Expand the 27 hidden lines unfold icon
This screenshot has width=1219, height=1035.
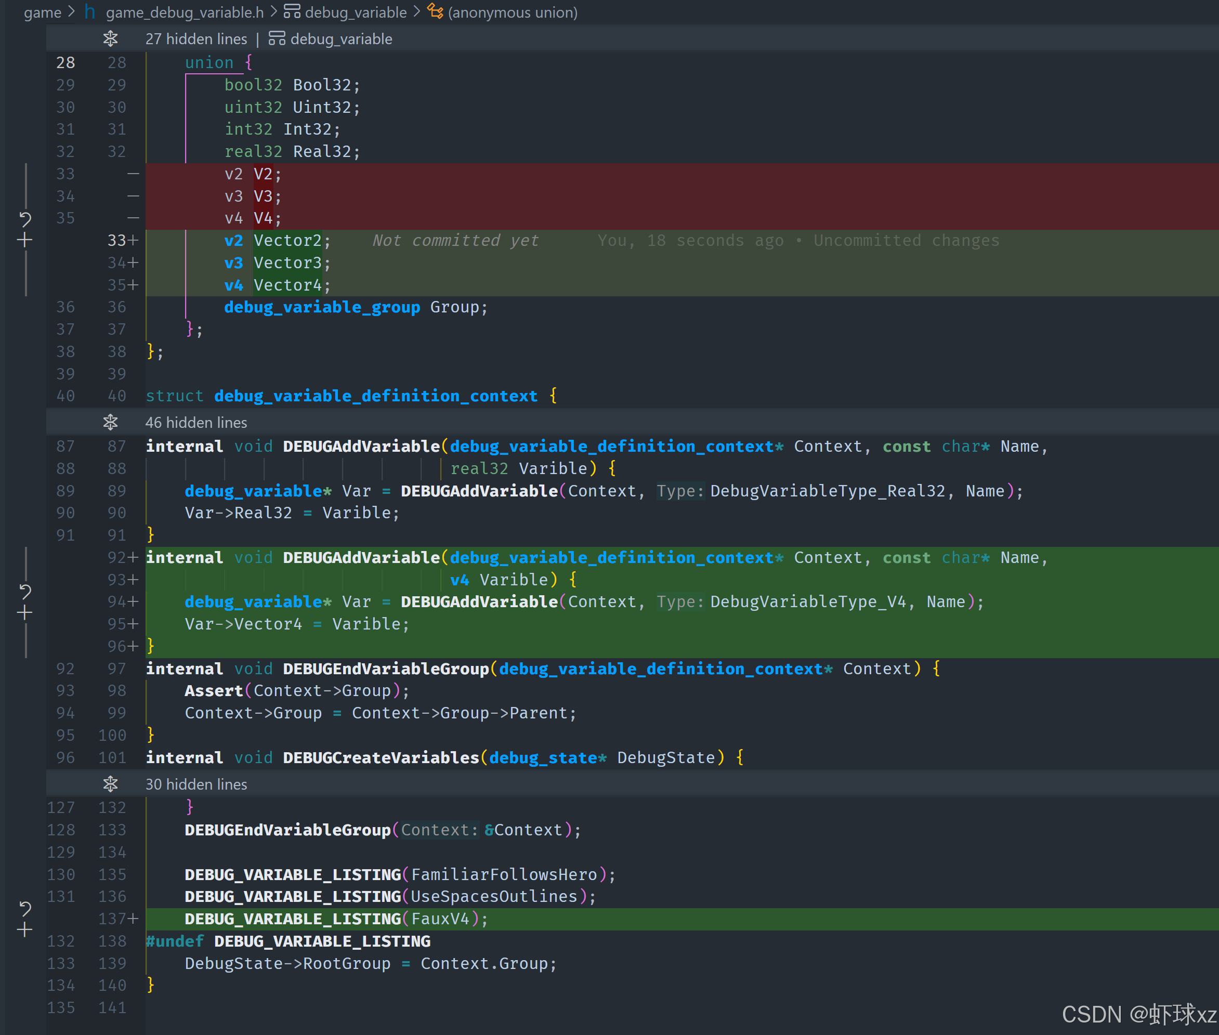(x=110, y=38)
